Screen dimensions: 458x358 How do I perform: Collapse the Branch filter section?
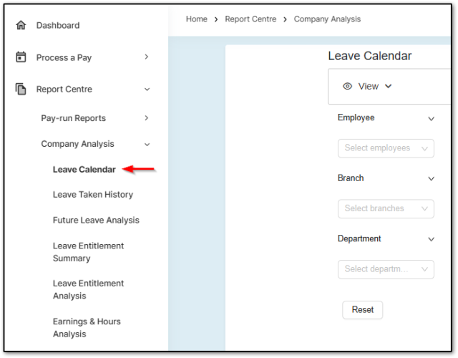431,178
